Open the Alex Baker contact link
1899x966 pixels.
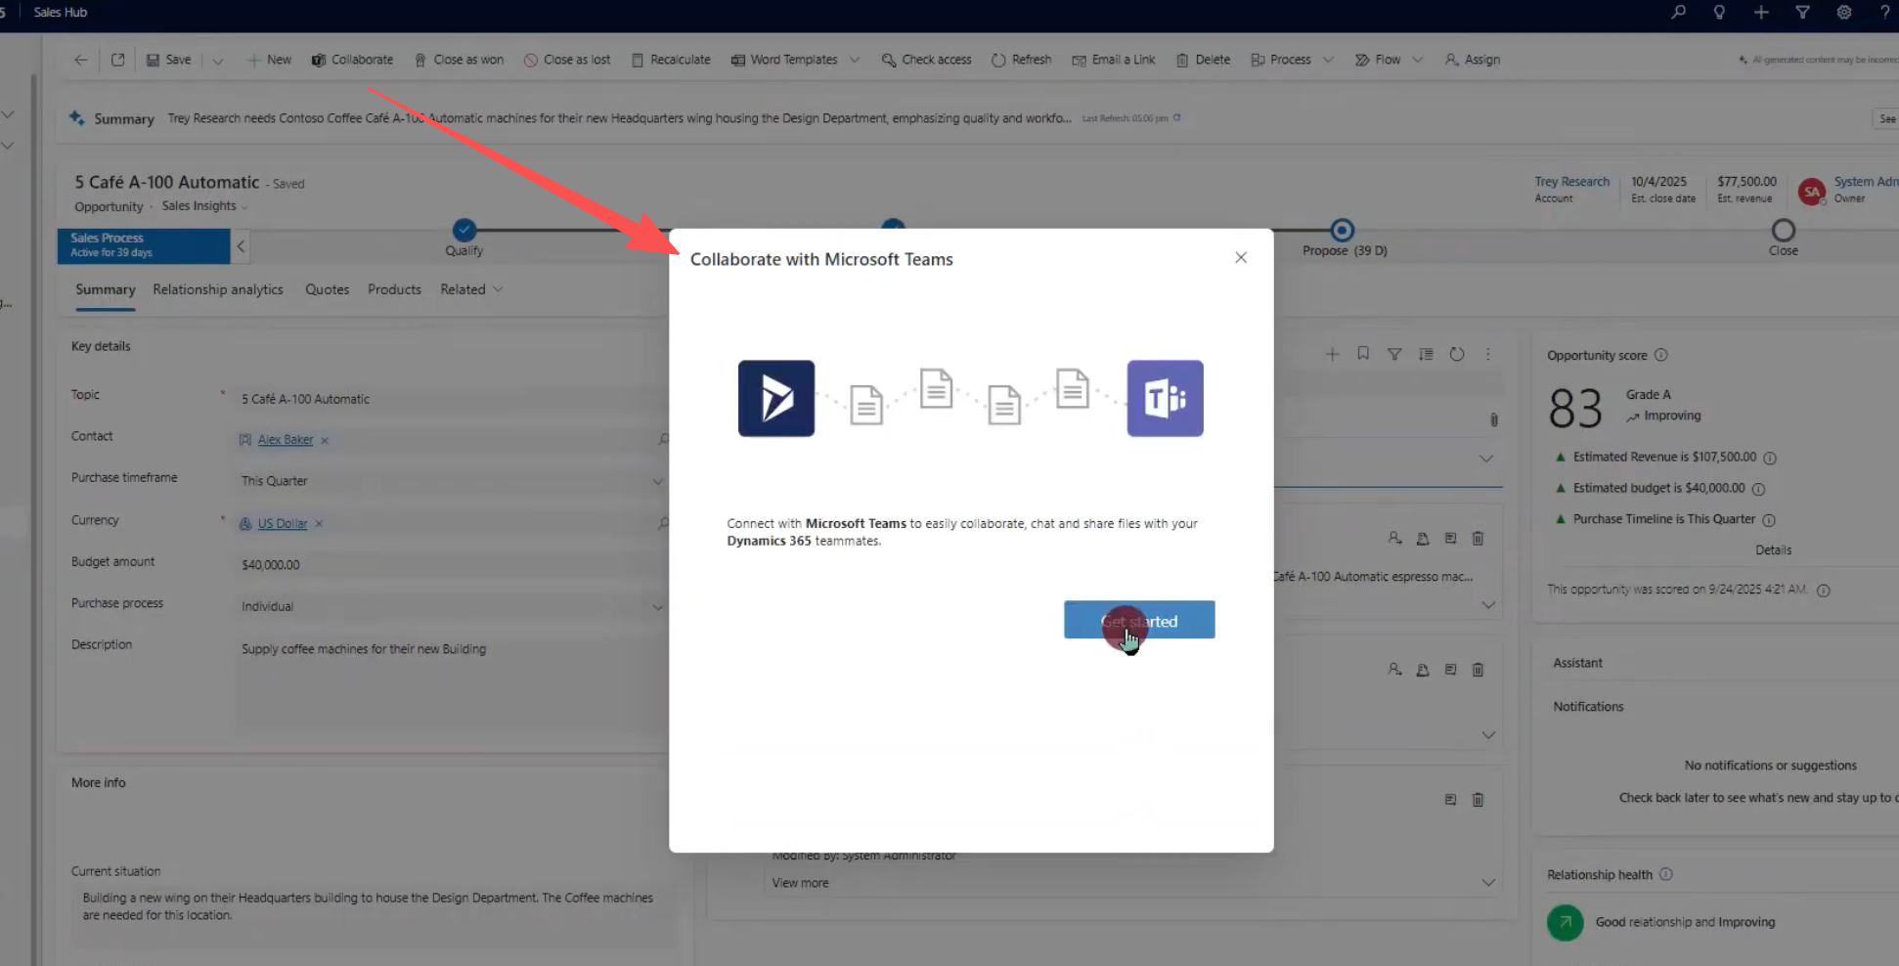(286, 440)
